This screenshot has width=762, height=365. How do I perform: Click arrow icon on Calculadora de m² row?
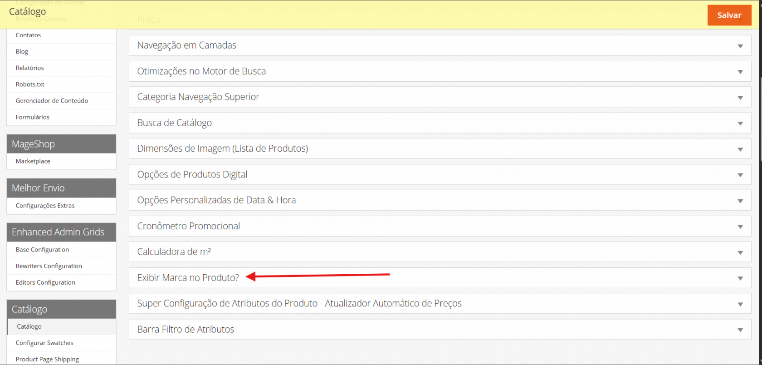pos(740,252)
